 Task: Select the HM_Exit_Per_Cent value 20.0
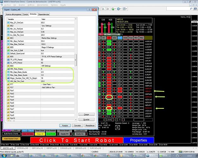[x=58, y=81]
